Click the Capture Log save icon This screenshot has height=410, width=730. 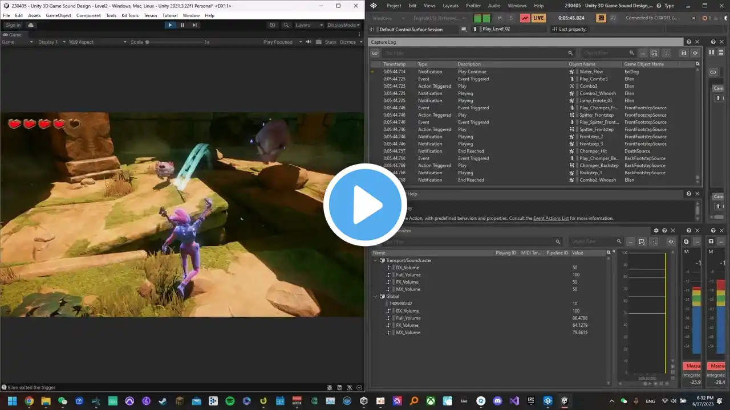click(683, 53)
